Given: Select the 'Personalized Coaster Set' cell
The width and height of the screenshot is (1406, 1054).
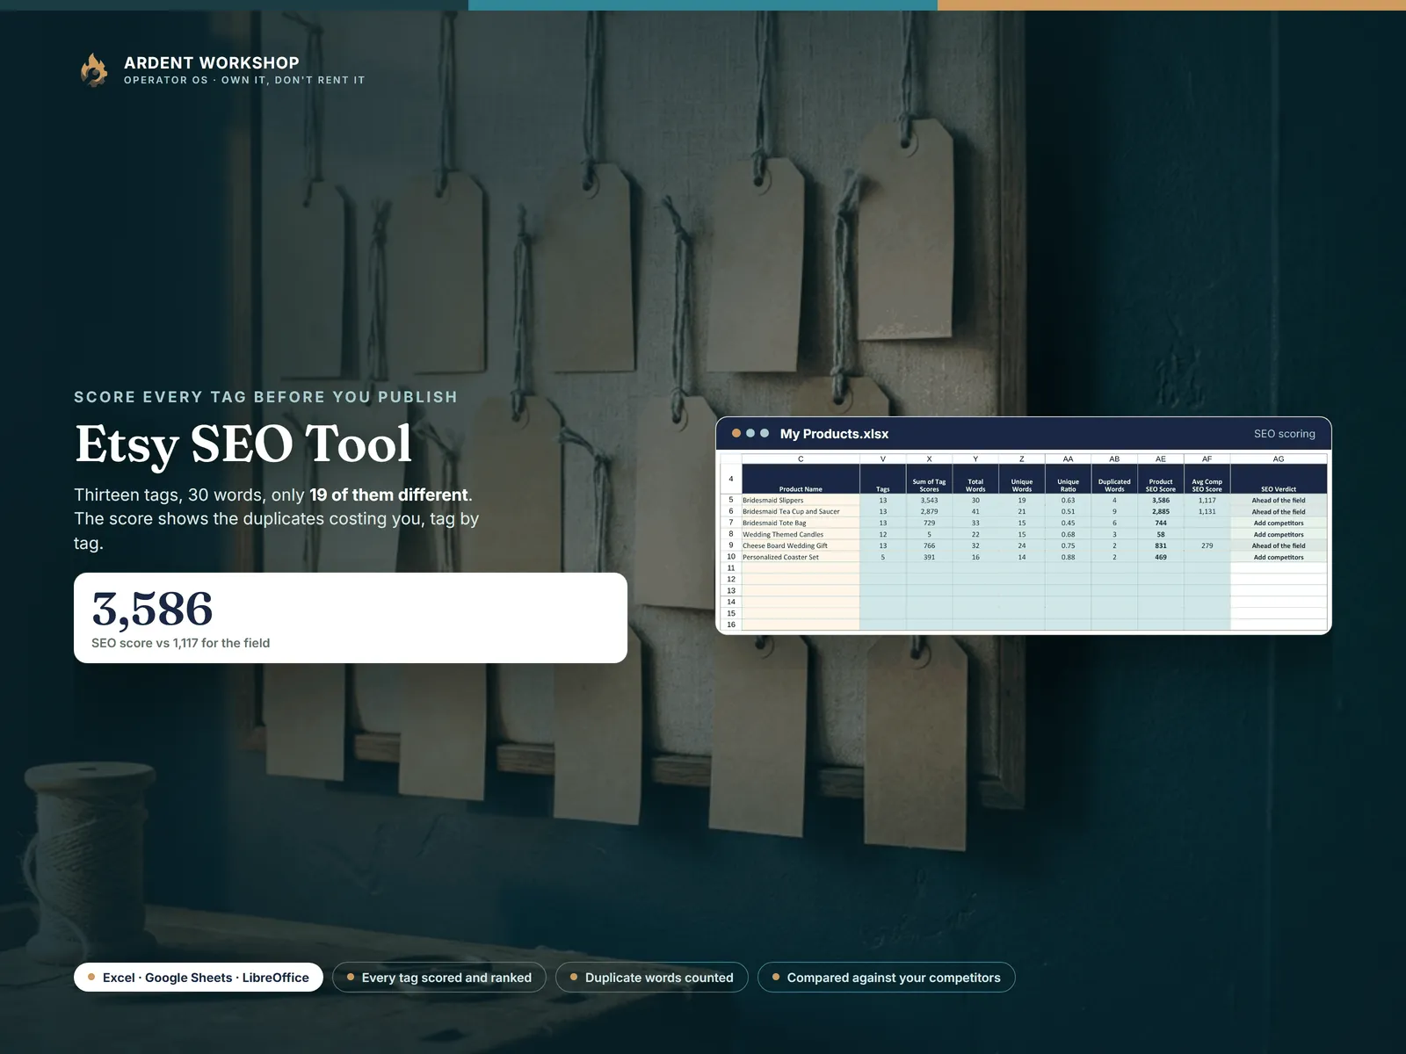Looking at the screenshot, I should coord(801,558).
